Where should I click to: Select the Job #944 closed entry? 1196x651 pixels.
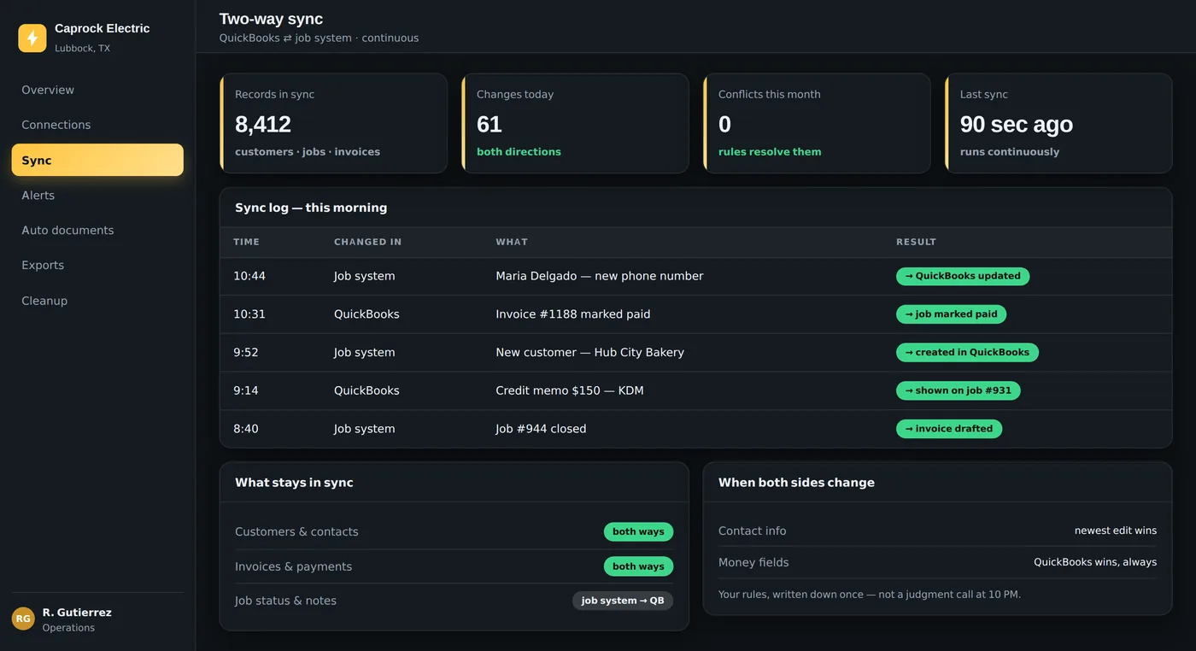[541, 429]
